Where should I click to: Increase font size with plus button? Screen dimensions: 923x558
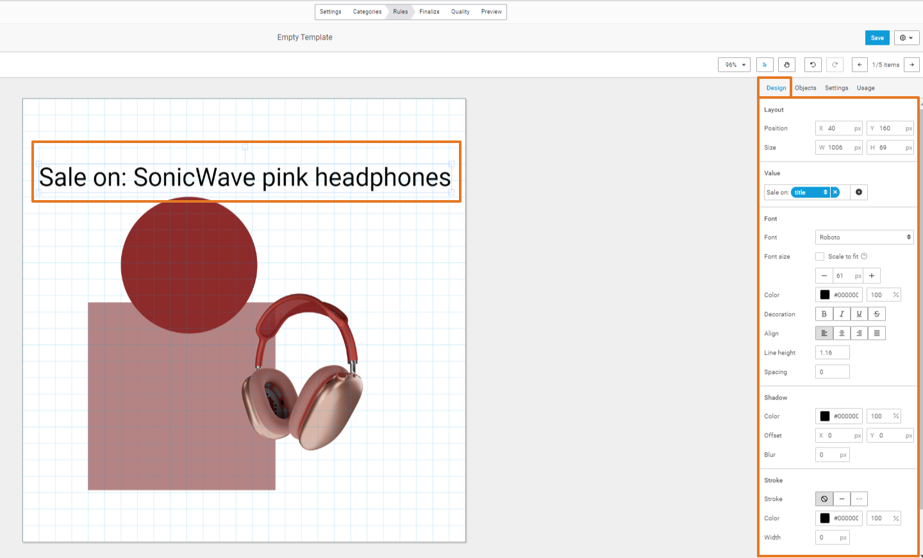click(872, 276)
